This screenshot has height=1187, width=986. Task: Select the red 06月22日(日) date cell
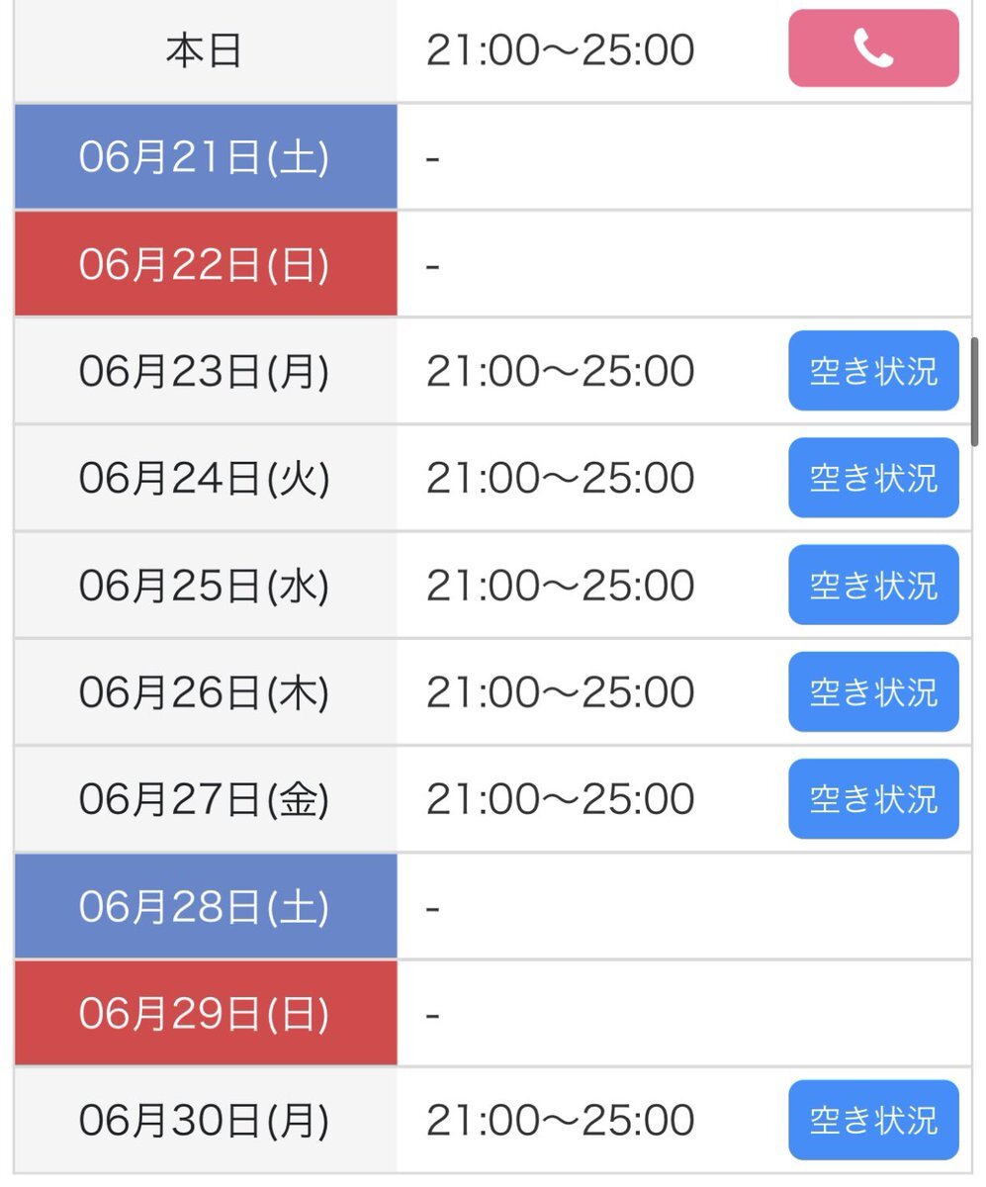pyautogui.click(x=206, y=264)
